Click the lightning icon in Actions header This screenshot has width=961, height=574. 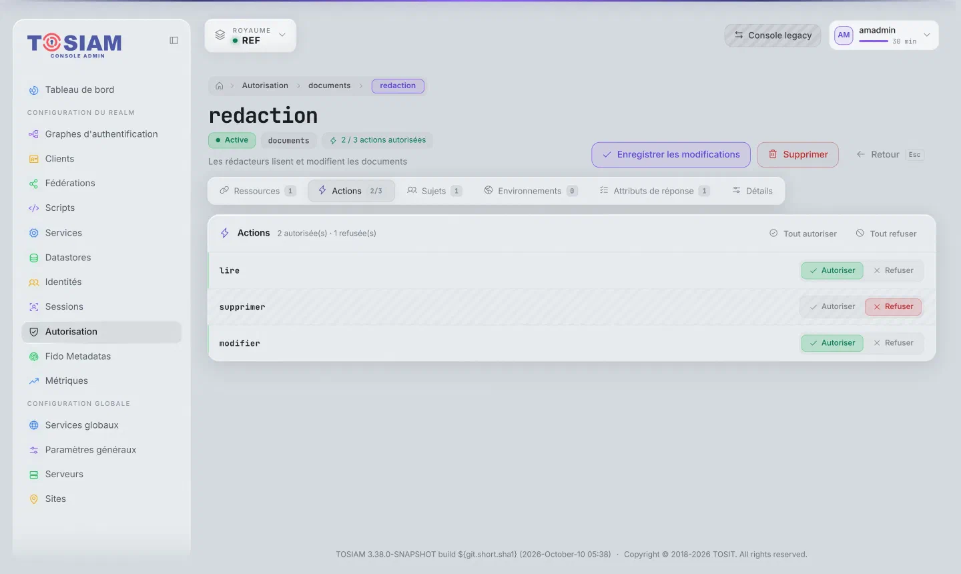pyautogui.click(x=225, y=233)
